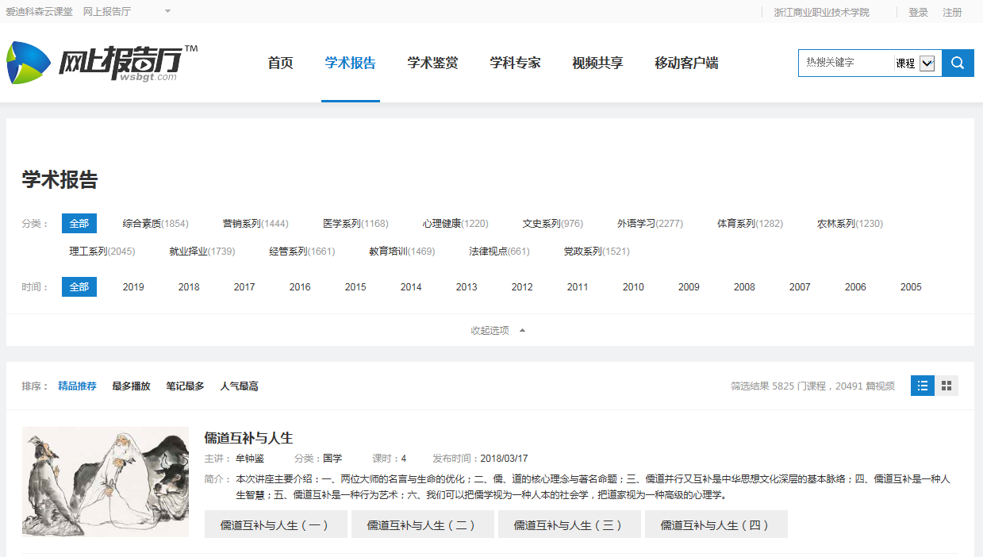Sort results by 精品推荐
The width and height of the screenshot is (983, 557).
click(x=77, y=386)
